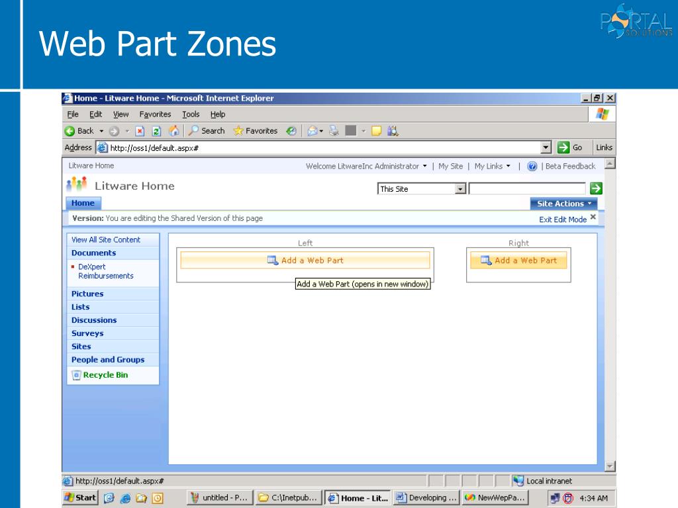The height and width of the screenshot is (508, 678).
Task: Open the Forward history dropdown arrow
Action: coord(127,131)
